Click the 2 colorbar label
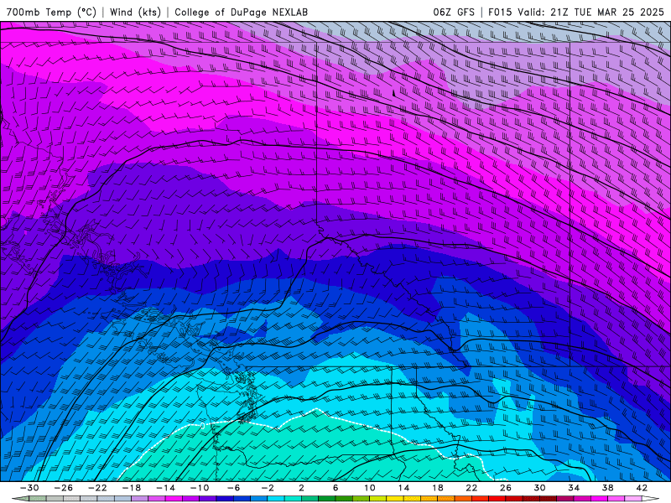Viewport: 671px width, 503px height. tap(302, 488)
